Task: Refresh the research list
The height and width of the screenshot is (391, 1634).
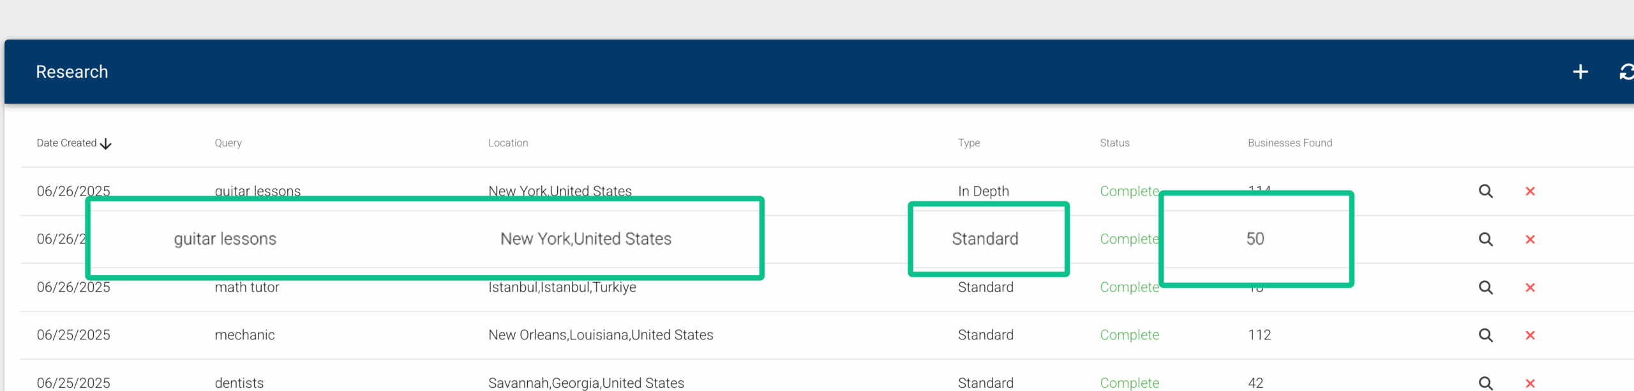Action: click(1627, 72)
